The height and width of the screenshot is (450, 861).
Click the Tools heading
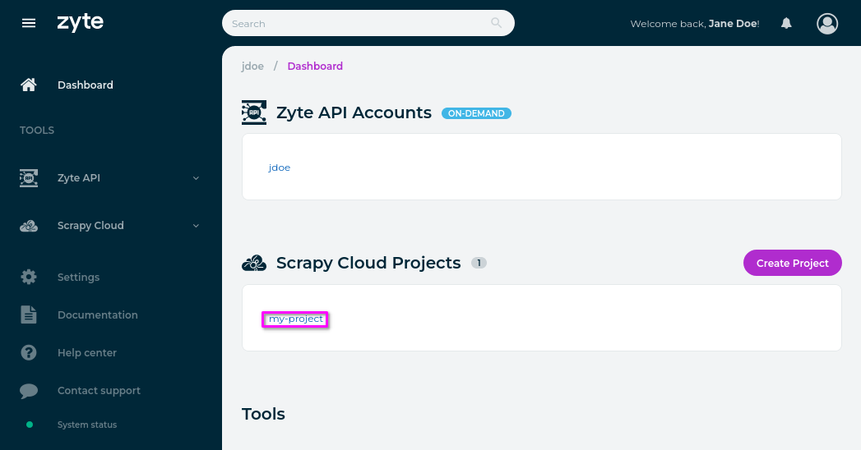264,414
